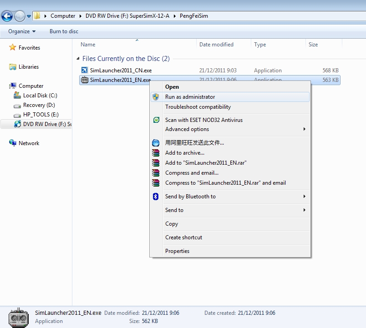Select Local Disk (C:) in sidebar
The image size is (366, 328).
pos(40,96)
